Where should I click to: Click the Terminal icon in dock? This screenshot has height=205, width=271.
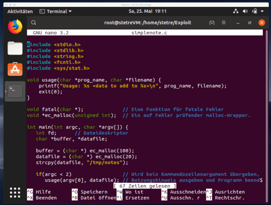point(15,91)
